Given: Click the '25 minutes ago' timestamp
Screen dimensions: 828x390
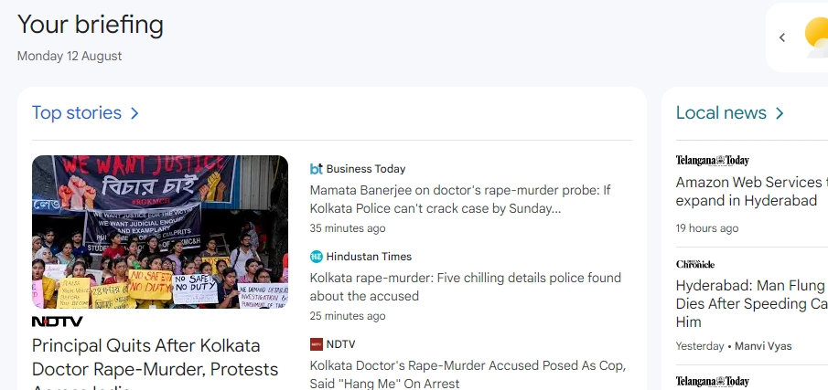Looking at the screenshot, I should click(348, 316).
